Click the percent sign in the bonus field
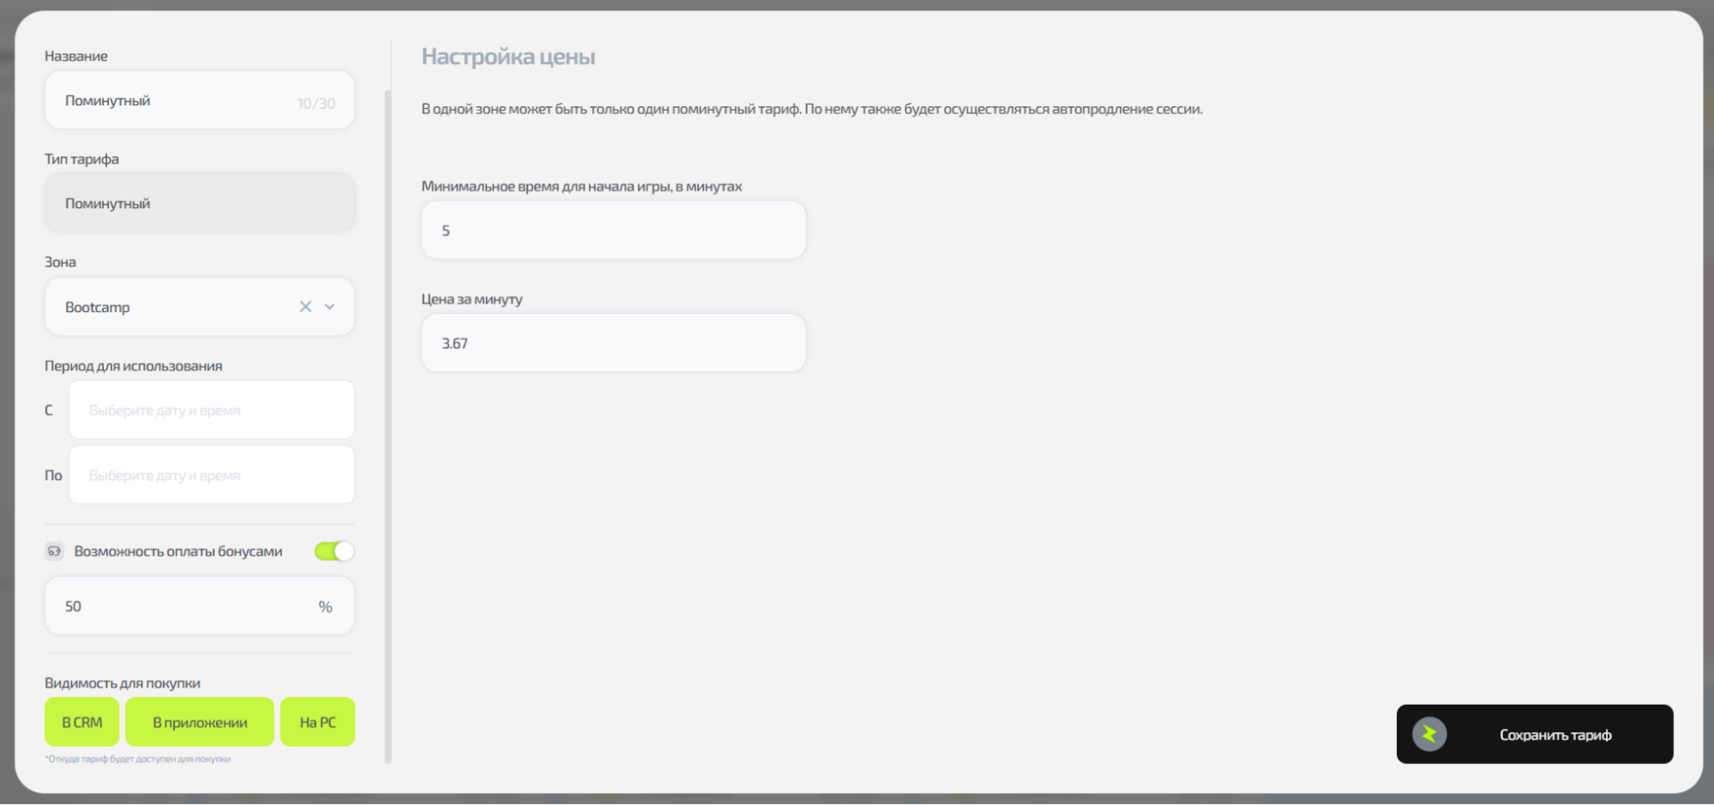This screenshot has height=805, width=1714. click(x=325, y=607)
